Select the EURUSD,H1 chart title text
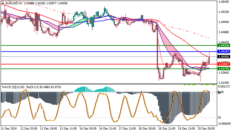 coord(13,3)
